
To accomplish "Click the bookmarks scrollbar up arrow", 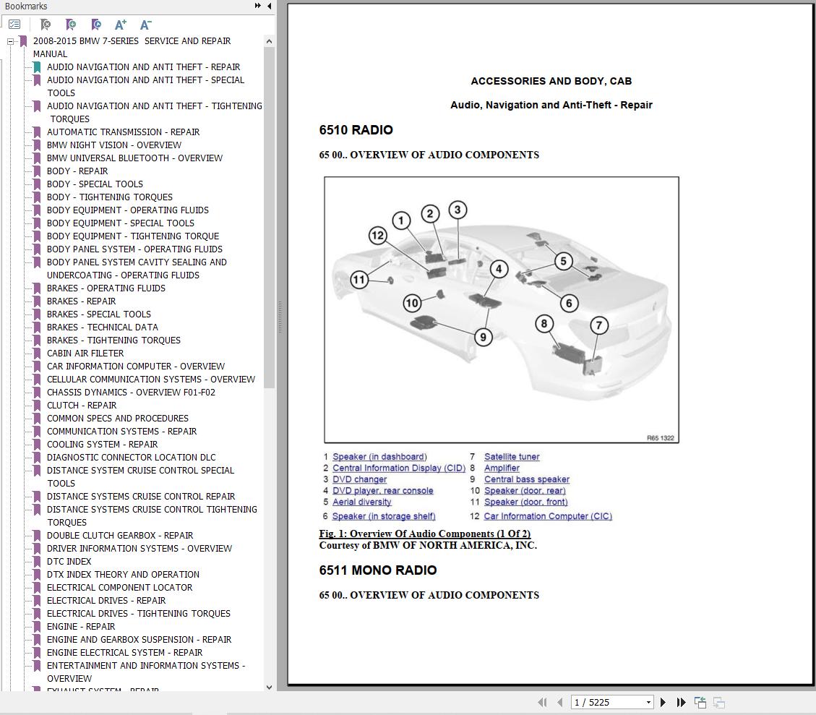I will coord(269,41).
